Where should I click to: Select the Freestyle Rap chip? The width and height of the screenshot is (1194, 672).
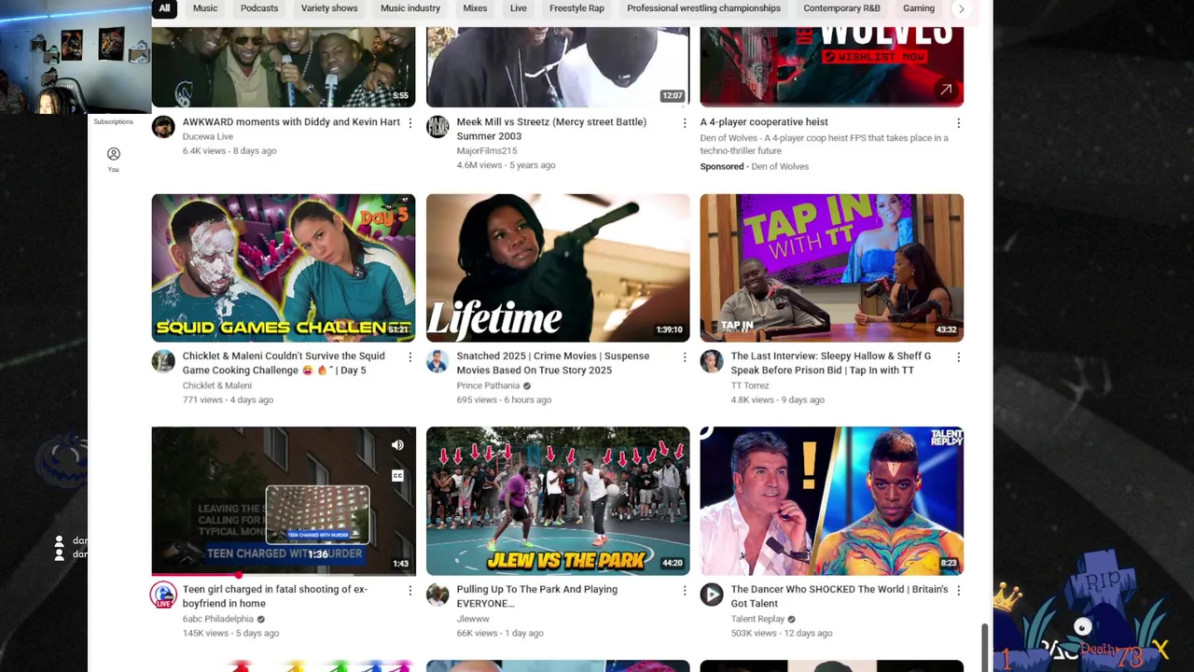click(576, 8)
